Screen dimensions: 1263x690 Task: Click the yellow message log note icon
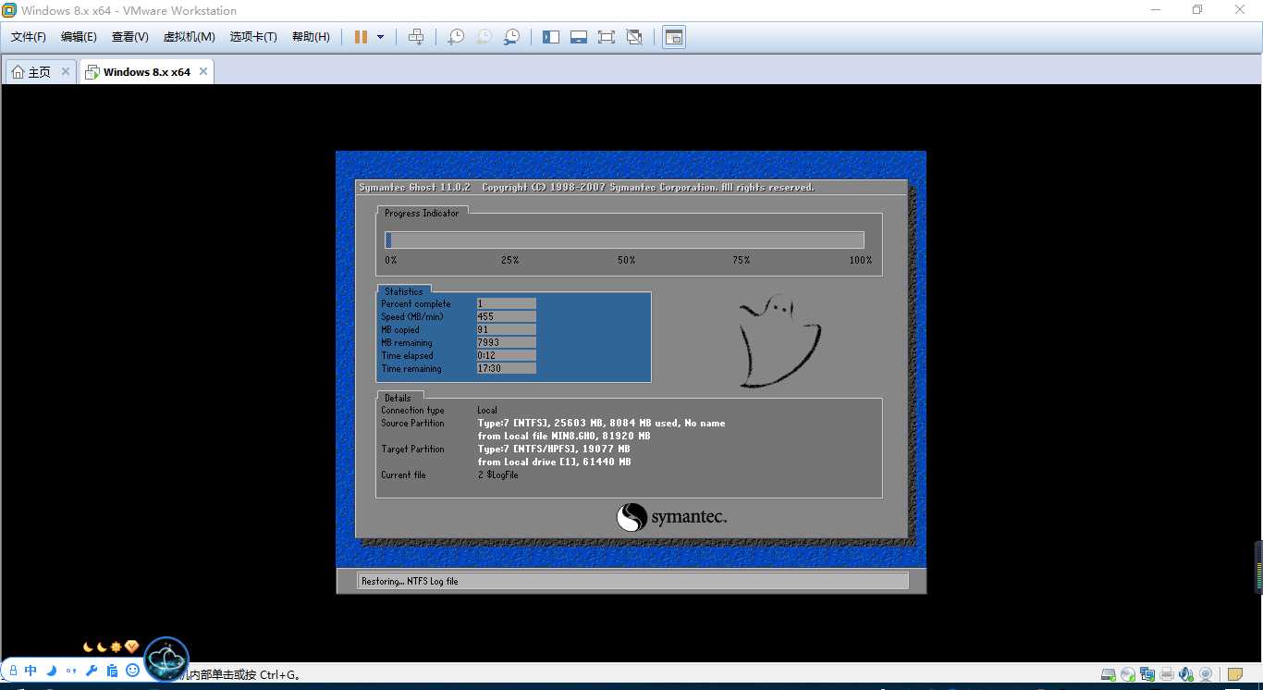pyautogui.click(x=1235, y=674)
